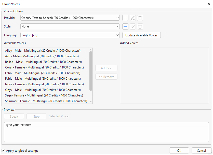Toggle Apply to global settings checkbox

[x=3, y=151]
